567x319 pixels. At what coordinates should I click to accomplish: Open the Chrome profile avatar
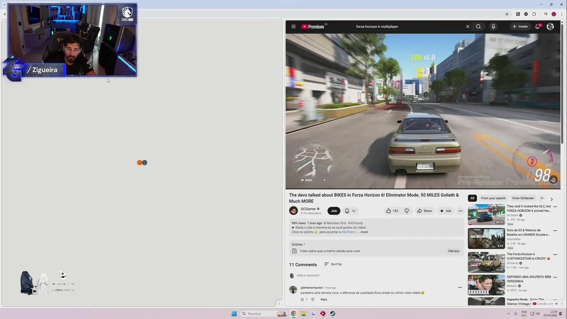pyautogui.click(x=554, y=14)
